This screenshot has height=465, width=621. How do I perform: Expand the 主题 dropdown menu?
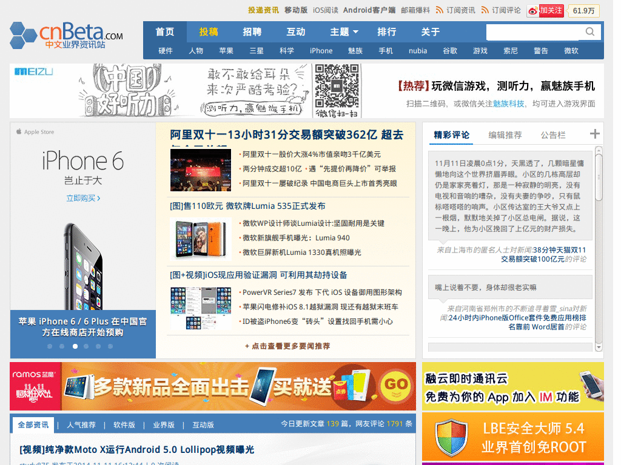344,31
